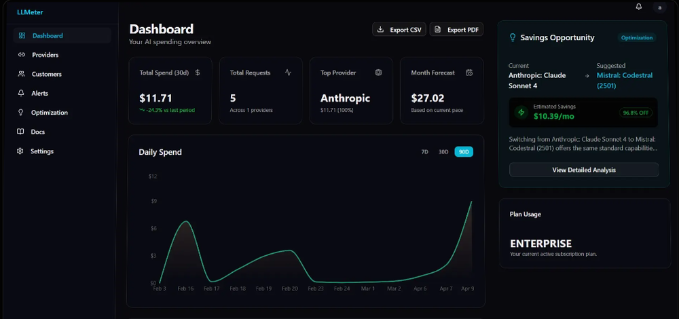Screen dimensions: 679x319
Task: Click the $11.71 total spend value
Action: (156, 98)
